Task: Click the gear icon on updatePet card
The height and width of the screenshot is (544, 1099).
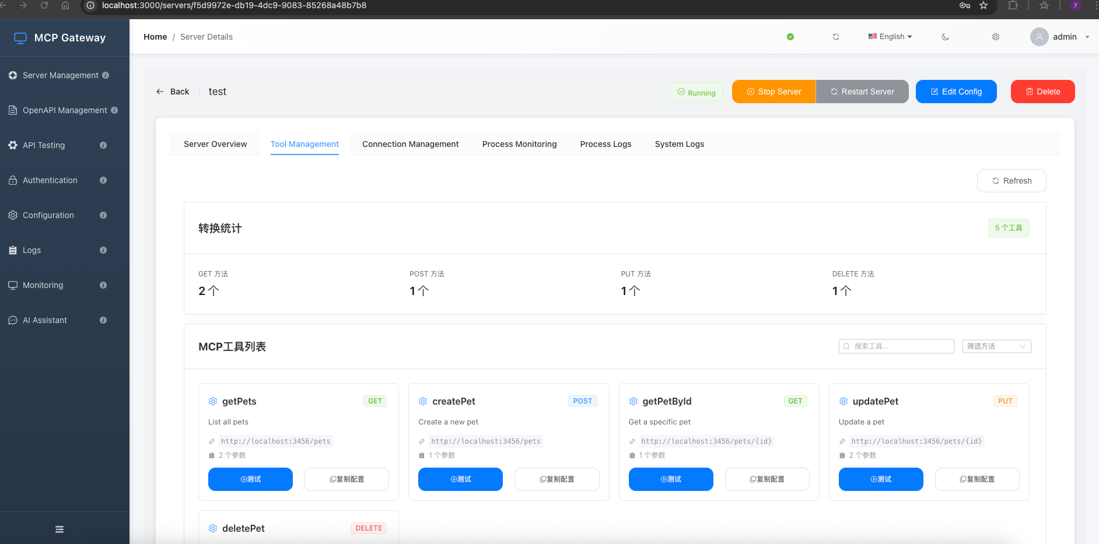Action: [x=843, y=401]
